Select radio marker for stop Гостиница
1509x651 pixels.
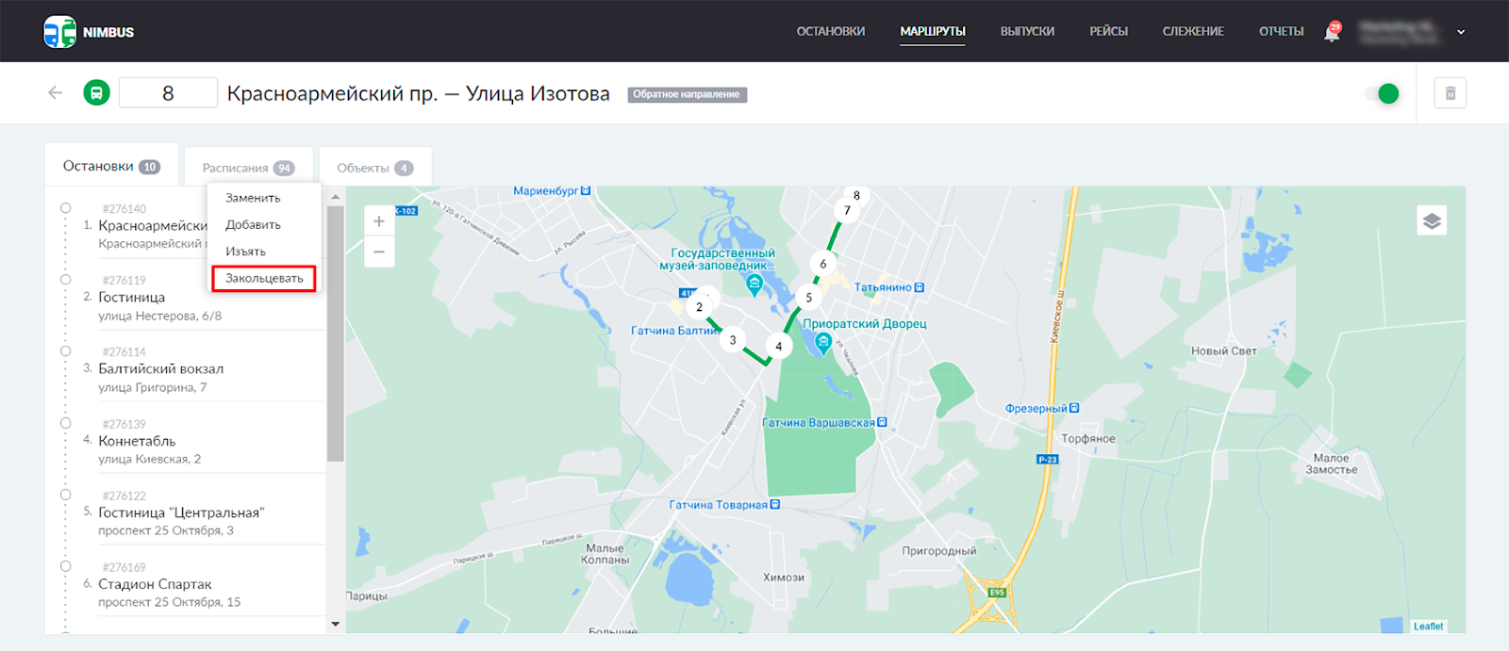tap(65, 280)
